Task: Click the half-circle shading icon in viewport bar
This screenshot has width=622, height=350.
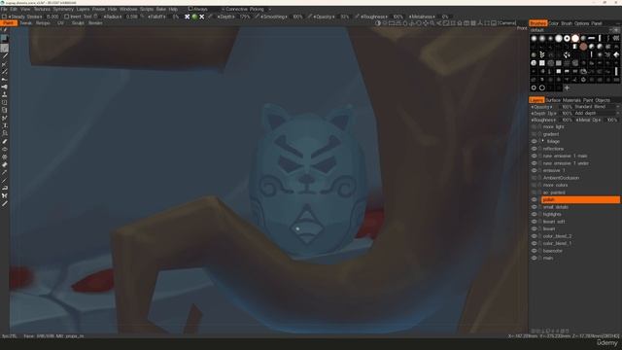Action: click(378, 23)
